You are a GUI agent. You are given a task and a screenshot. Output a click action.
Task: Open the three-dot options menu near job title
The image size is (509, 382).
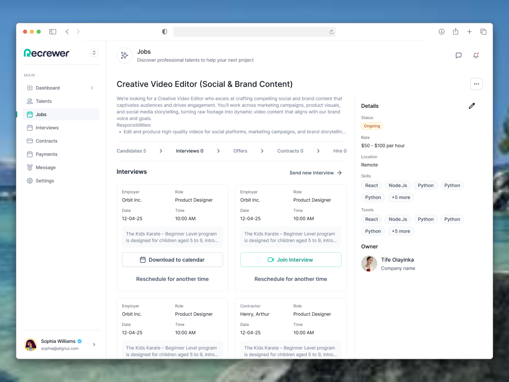[x=476, y=84]
